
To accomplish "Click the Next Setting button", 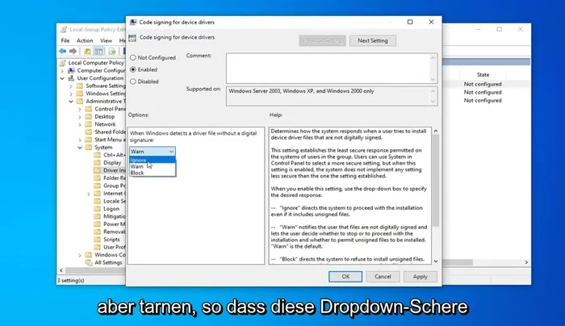I will coord(373,40).
